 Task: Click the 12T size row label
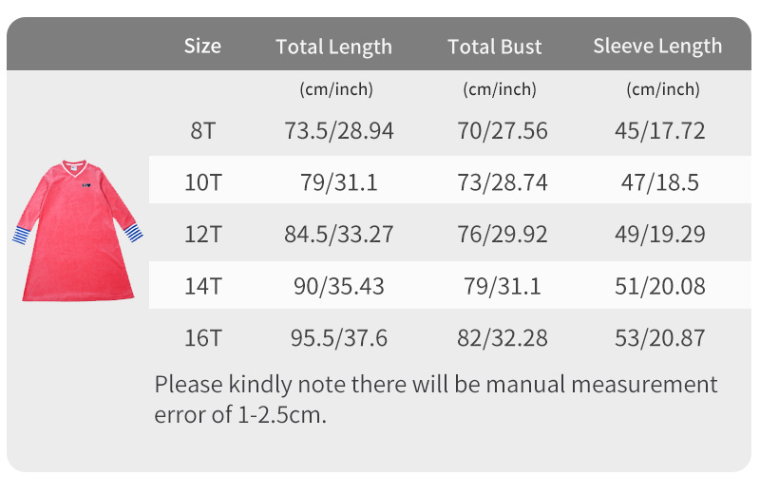pos(202,234)
